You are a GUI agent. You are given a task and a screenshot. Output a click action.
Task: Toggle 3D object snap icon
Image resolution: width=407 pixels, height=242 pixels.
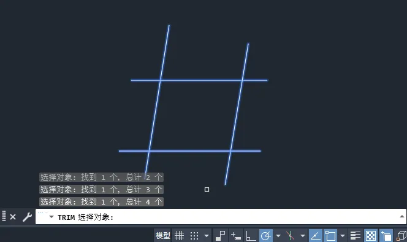pos(401,236)
